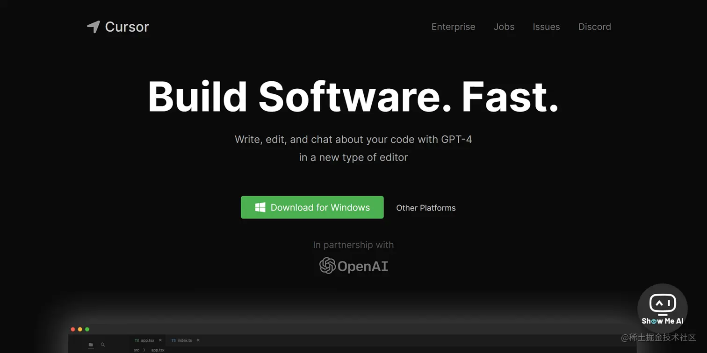
Task: Open the Discord link in navigation
Action: coord(595,27)
